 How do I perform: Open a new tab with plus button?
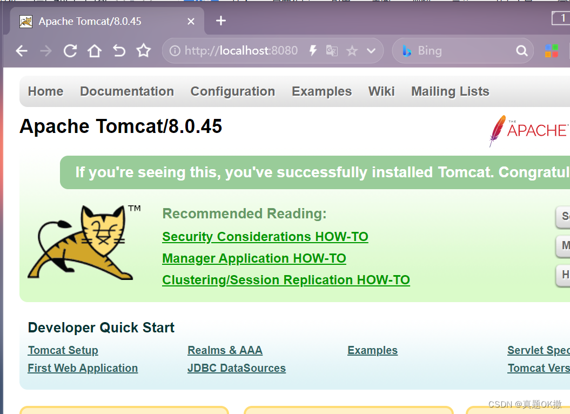pos(220,21)
